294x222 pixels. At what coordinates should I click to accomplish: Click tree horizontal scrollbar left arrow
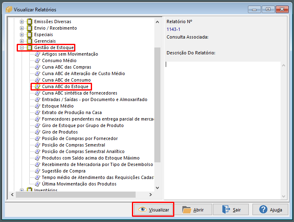(12, 195)
